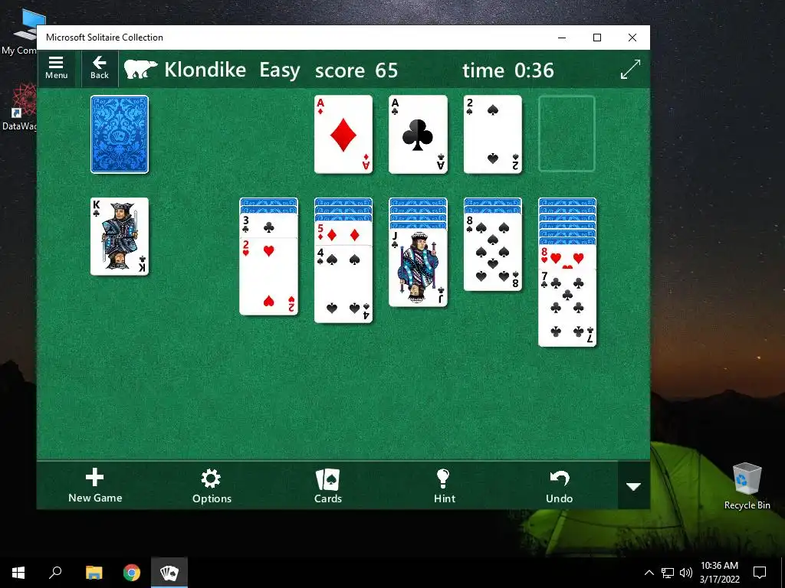
Task: Select the King of clubs waste card
Action: (x=120, y=237)
